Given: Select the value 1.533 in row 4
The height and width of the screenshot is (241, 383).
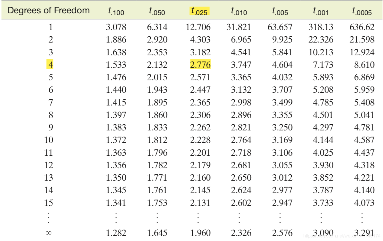Looking at the screenshot, I should (116, 65).
